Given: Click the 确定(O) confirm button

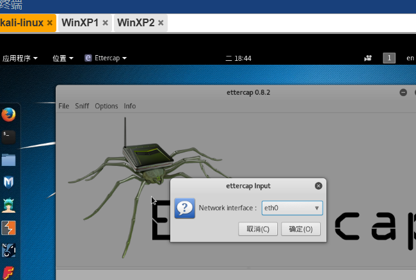Looking at the screenshot, I should (x=301, y=229).
